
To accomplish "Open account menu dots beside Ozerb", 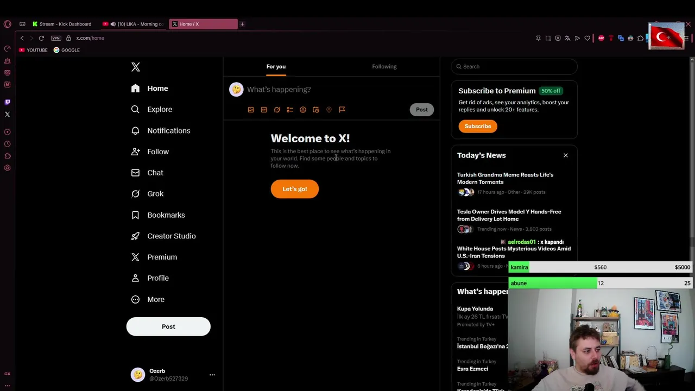I will click(212, 375).
